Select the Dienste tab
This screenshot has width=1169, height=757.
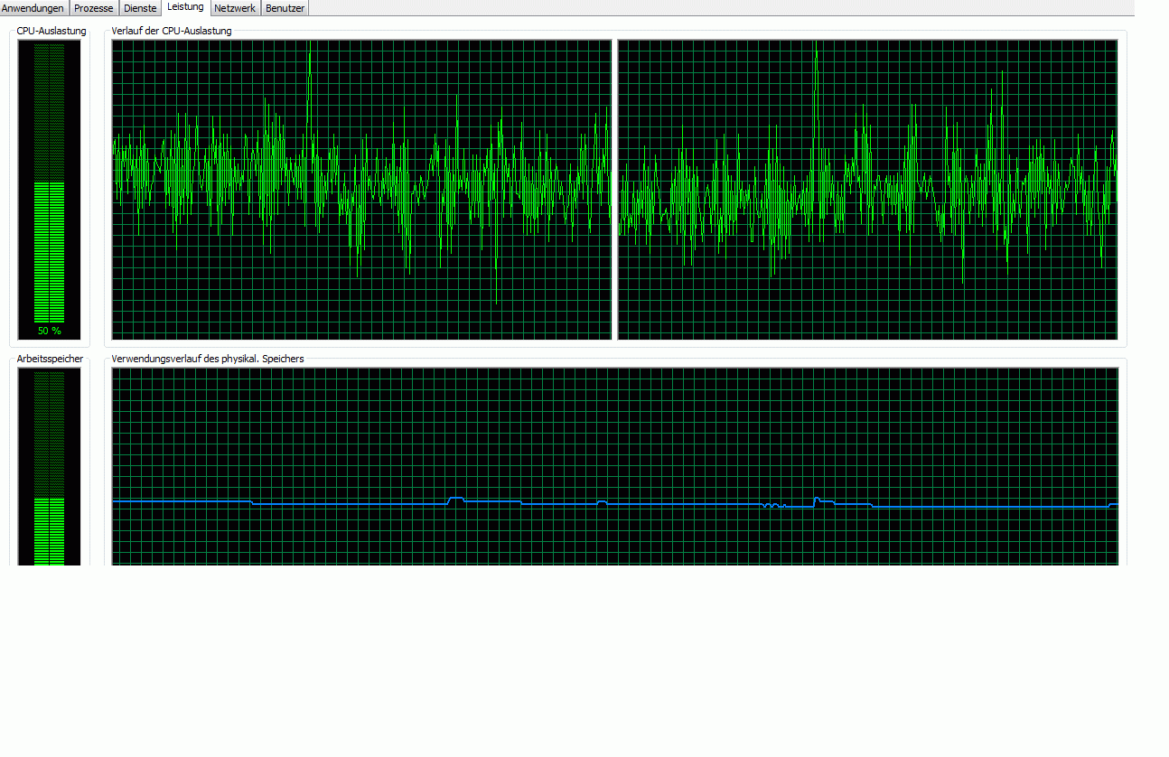pos(140,8)
